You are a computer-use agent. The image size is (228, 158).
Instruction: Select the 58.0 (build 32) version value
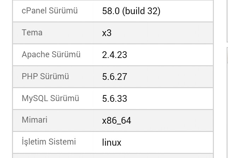131,11
